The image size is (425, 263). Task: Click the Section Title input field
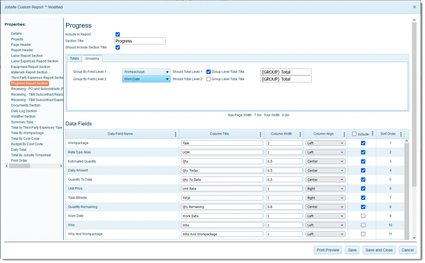click(139, 41)
